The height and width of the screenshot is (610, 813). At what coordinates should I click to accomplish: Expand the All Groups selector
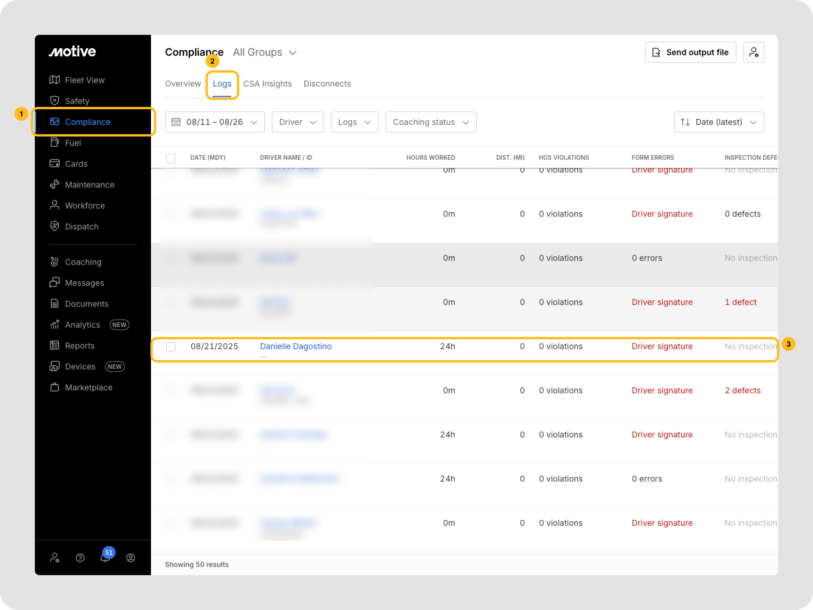tap(265, 52)
